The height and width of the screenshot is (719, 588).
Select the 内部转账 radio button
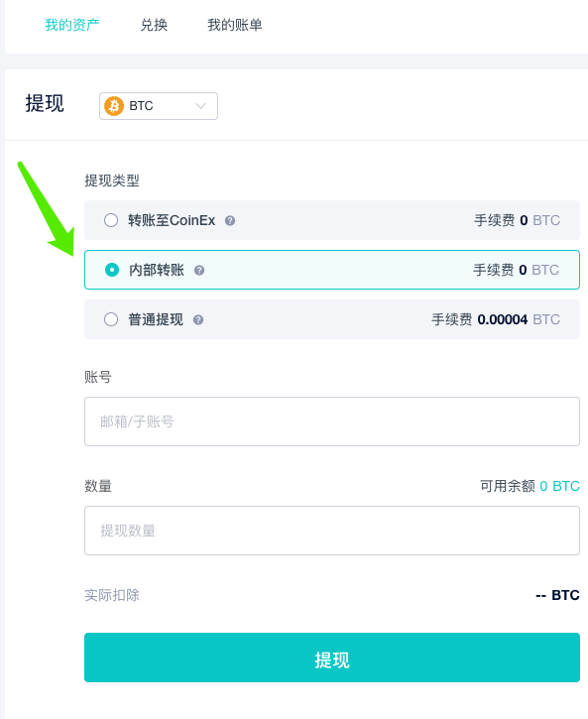[112, 270]
